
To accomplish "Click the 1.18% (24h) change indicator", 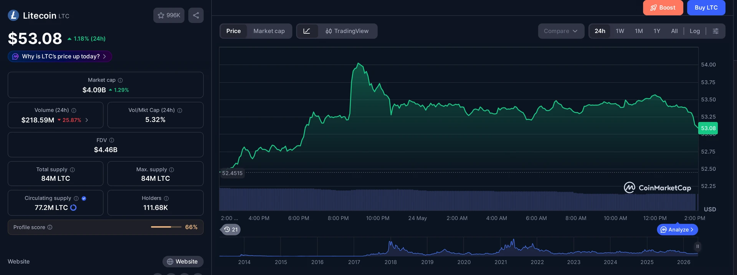I will click(86, 39).
